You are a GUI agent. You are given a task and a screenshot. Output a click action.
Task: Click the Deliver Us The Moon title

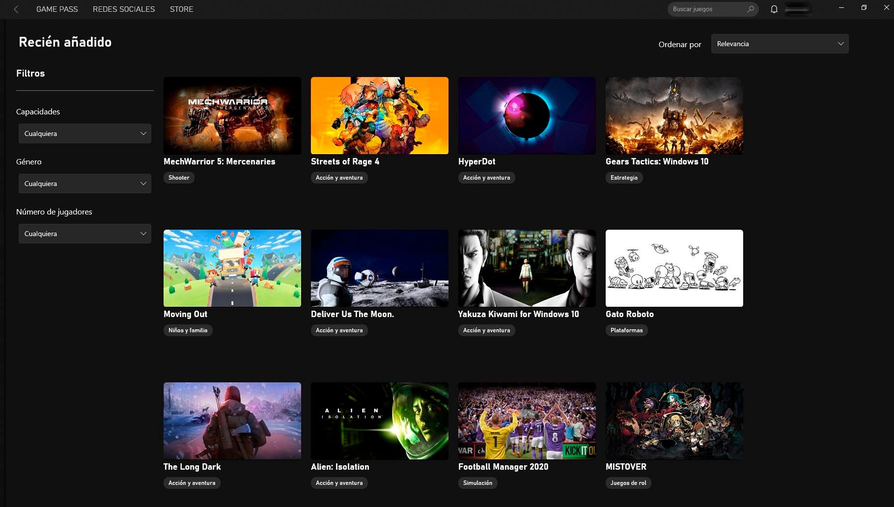pyautogui.click(x=352, y=314)
